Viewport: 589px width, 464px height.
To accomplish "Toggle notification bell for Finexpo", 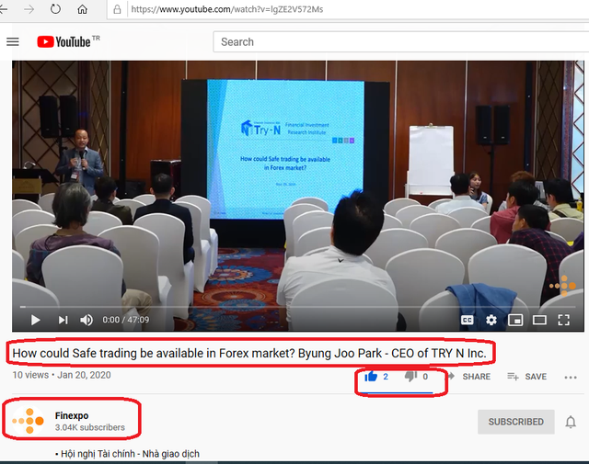I will point(571,422).
